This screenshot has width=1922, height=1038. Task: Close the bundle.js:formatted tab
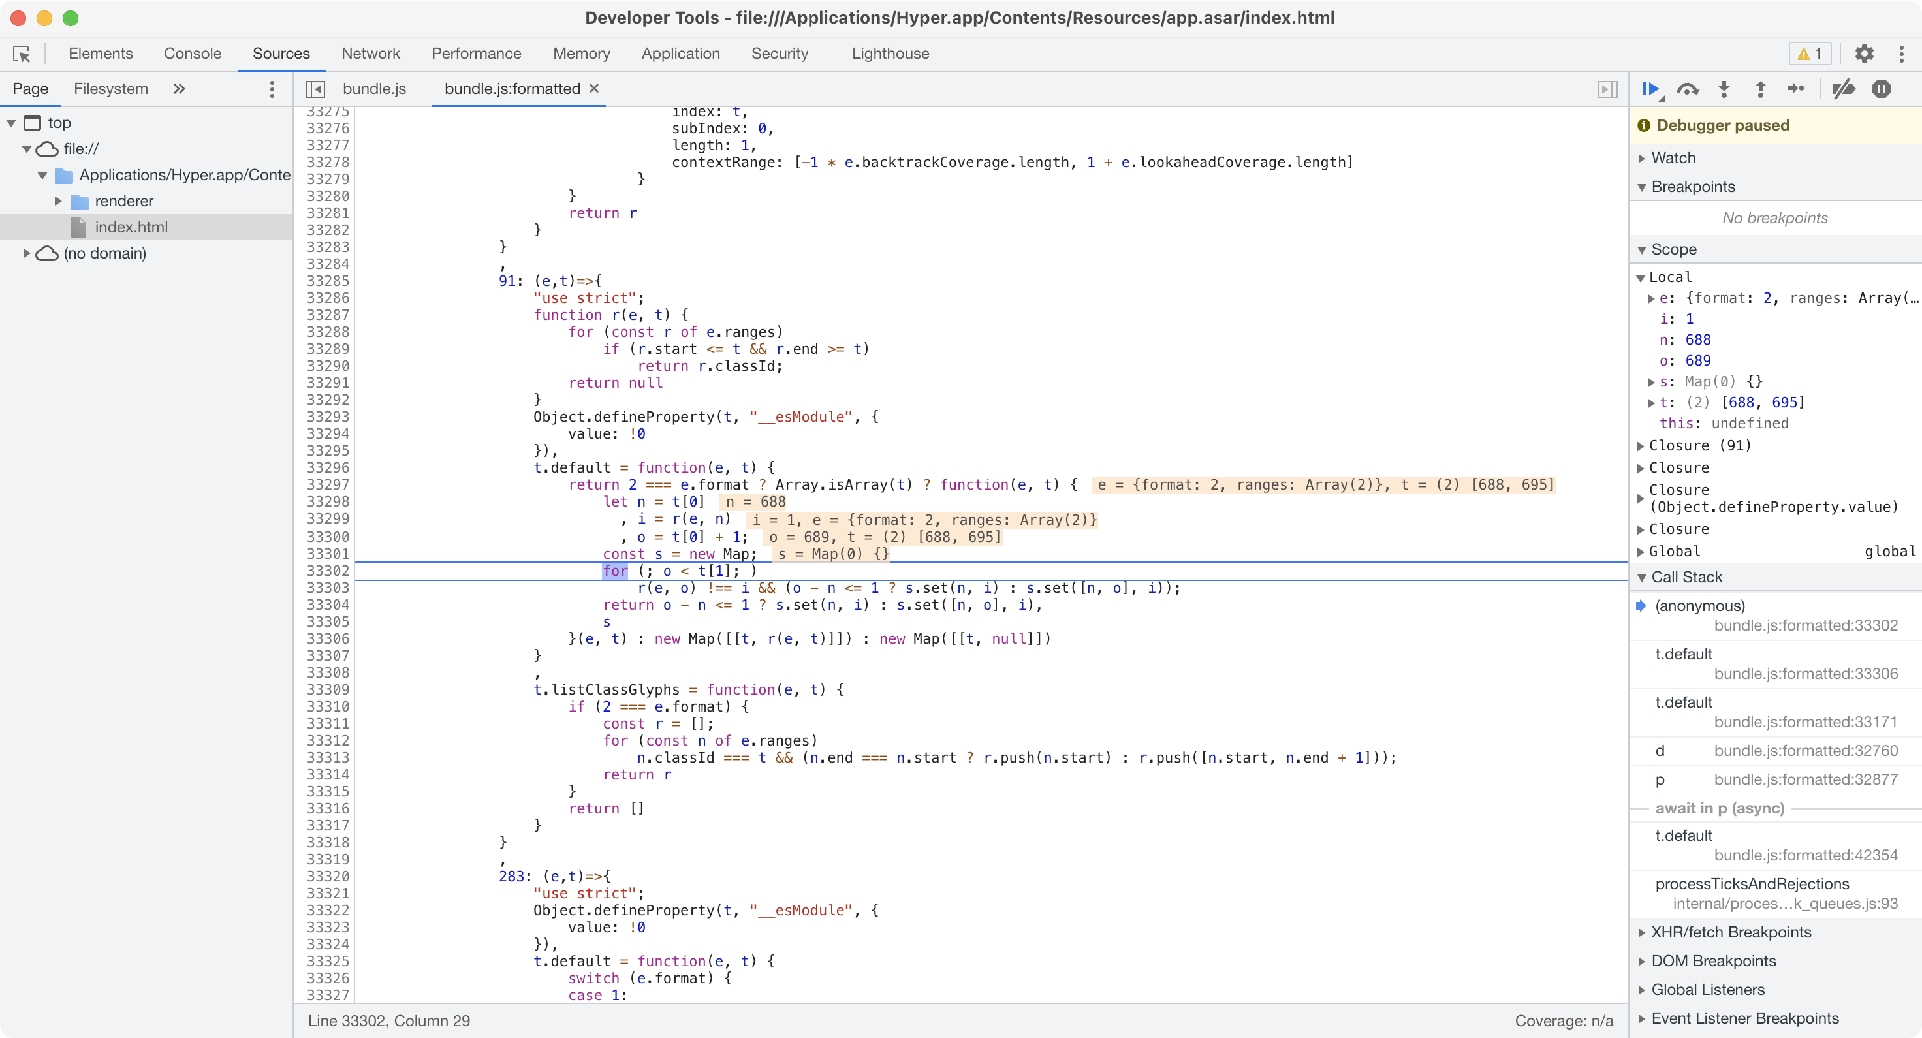tap(593, 88)
